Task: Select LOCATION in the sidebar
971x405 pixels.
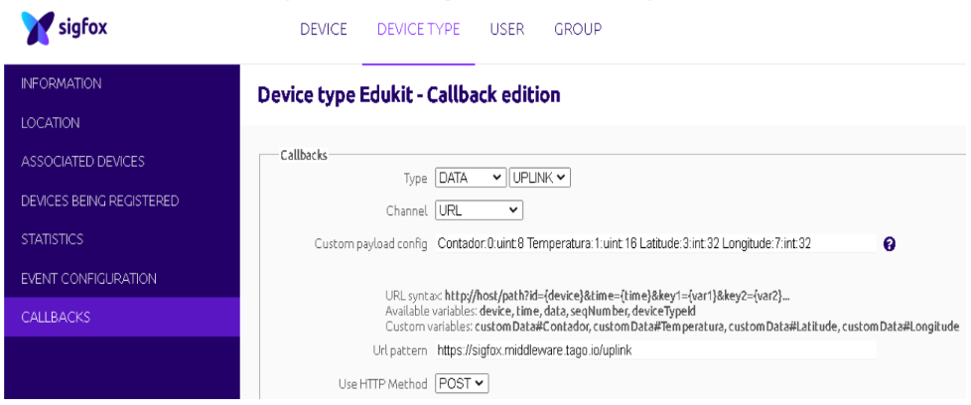Action: (122, 123)
